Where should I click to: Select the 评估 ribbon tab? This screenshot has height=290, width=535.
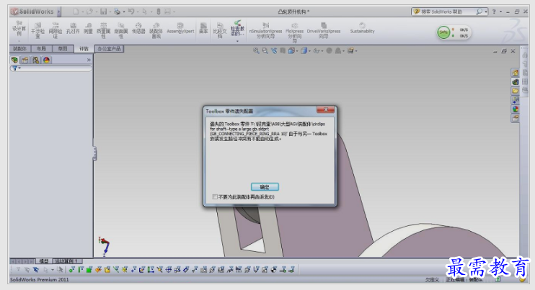(x=84, y=49)
